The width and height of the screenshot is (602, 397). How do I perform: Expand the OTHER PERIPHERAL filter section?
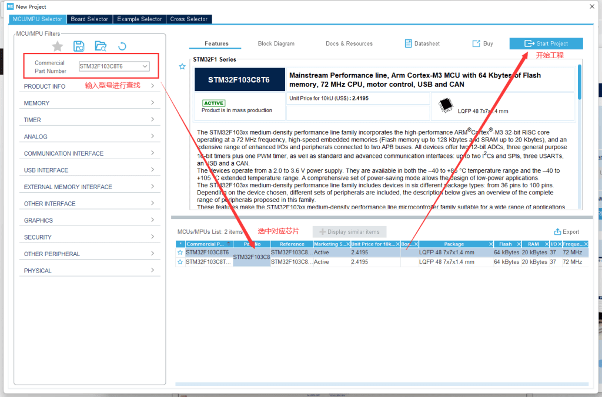[90, 254]
